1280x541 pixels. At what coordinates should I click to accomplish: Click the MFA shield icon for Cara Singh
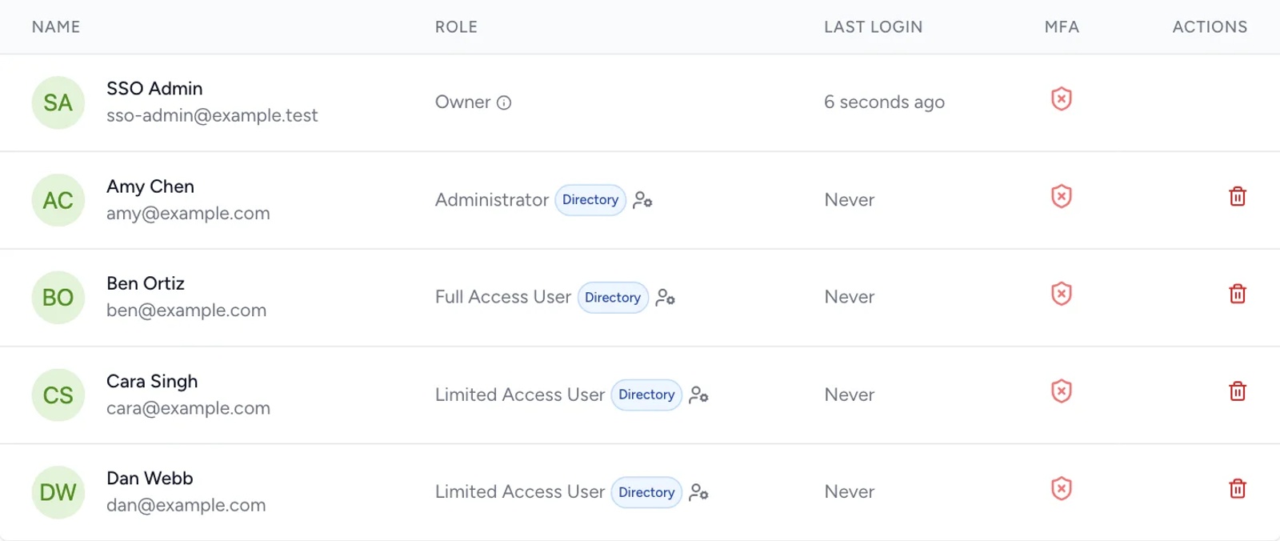[x=1062, y=391]
